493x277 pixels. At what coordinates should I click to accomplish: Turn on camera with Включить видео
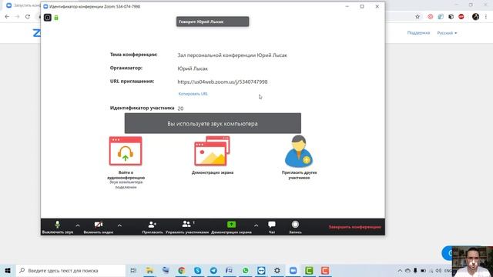(x=99, y=228)
